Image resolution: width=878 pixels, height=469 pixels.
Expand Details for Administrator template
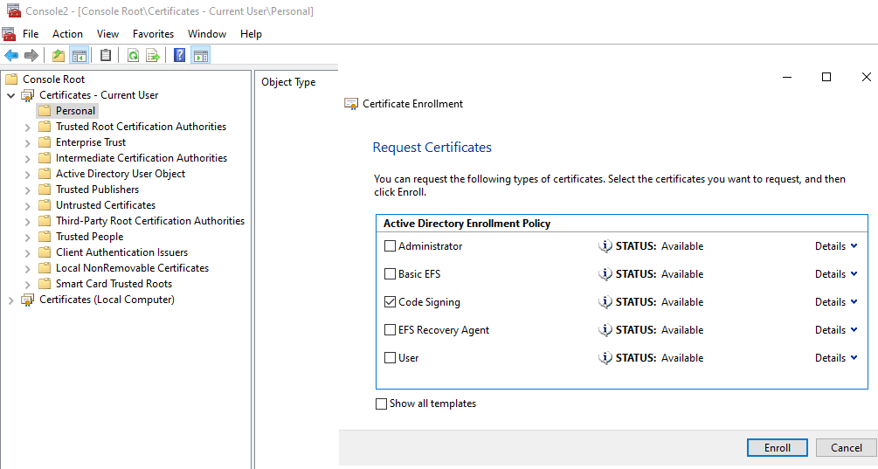click(x=836, y=246)
